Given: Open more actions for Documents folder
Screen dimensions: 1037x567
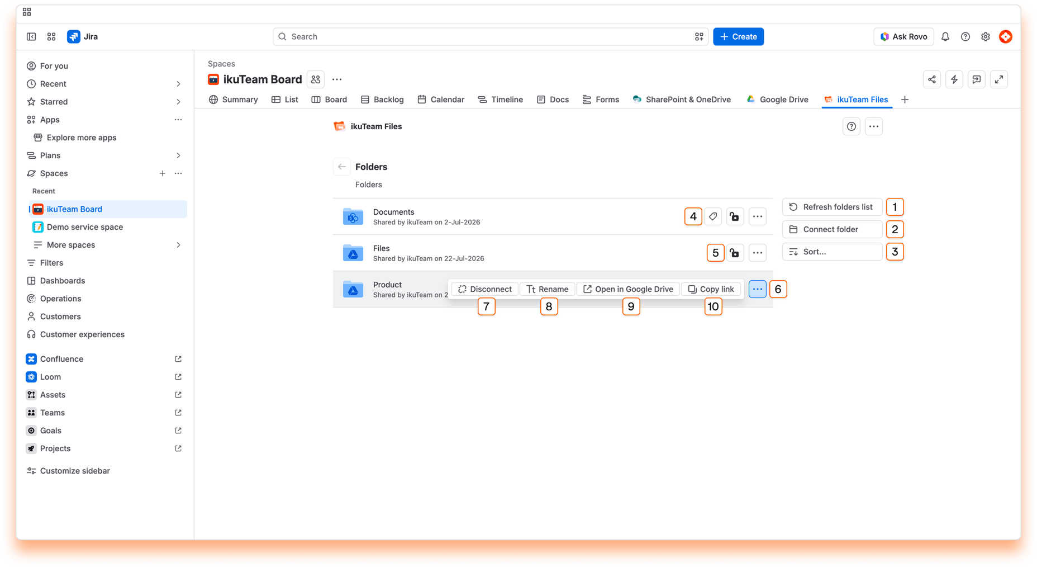Looking at the screenshot, I should pos(758,216).
